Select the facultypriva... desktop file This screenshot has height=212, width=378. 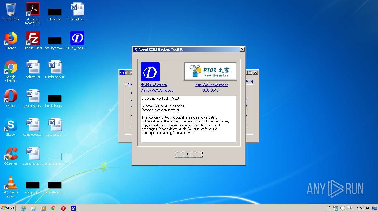[x=55, y=43]
